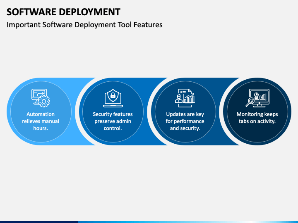Select the 'SOFTWARE DEPLOYMENT' title text
The image size is (298, 223).
pyautogui.click(x=63, y=12)
